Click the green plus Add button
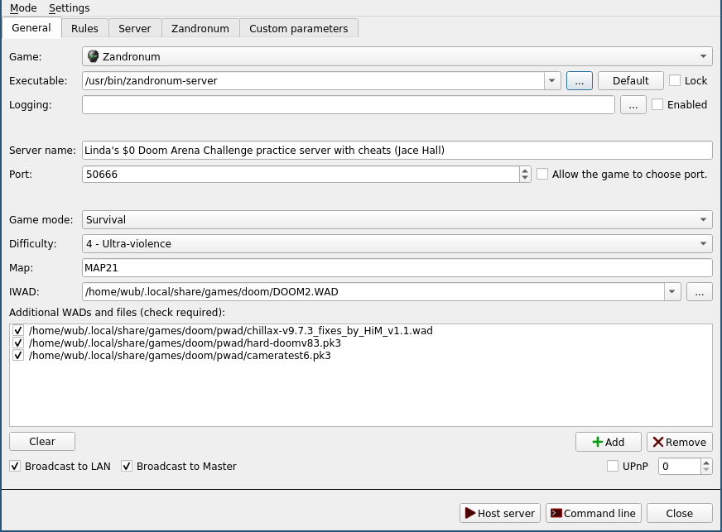 click(609, 442)
